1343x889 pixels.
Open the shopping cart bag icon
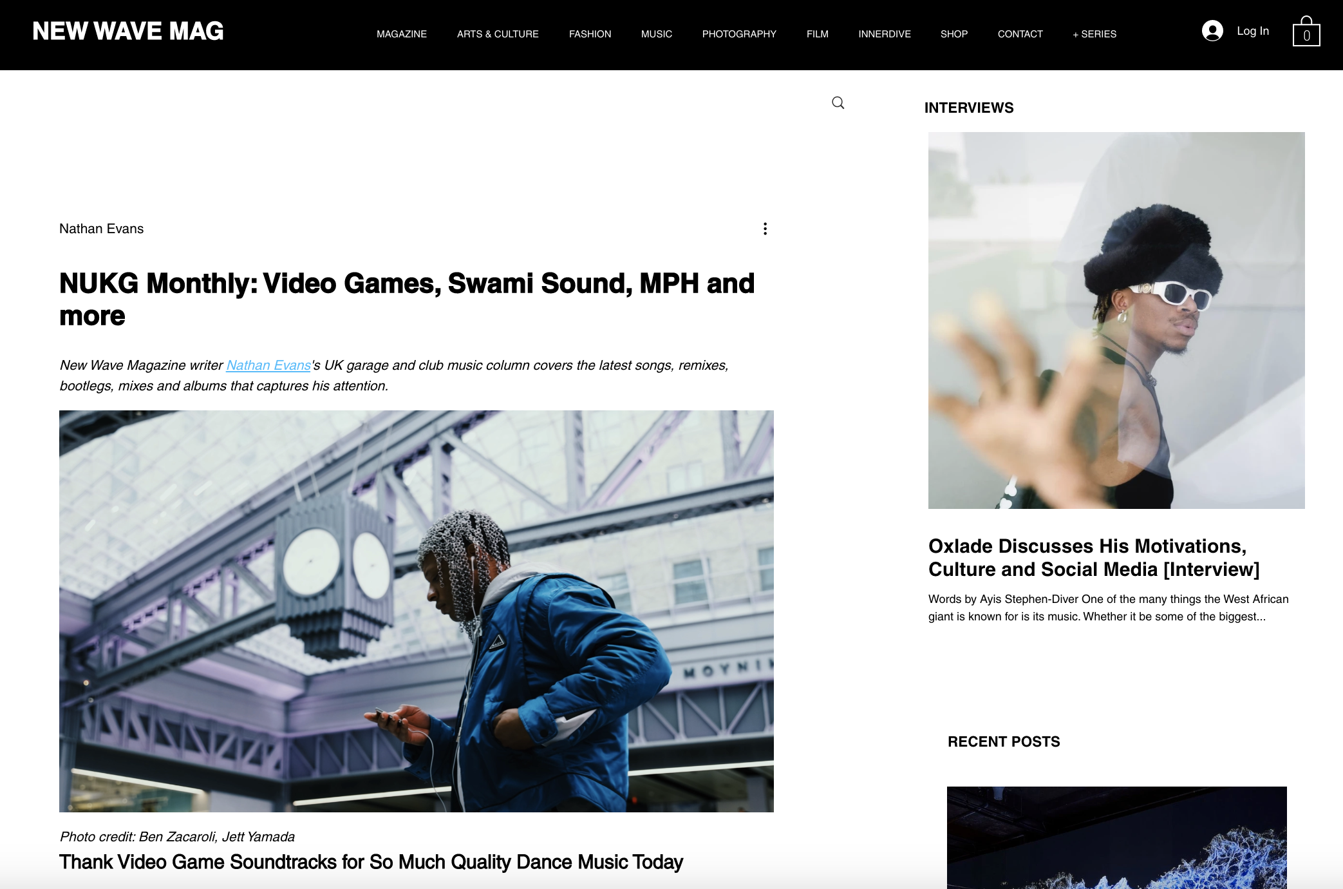tap(1306, 32)
